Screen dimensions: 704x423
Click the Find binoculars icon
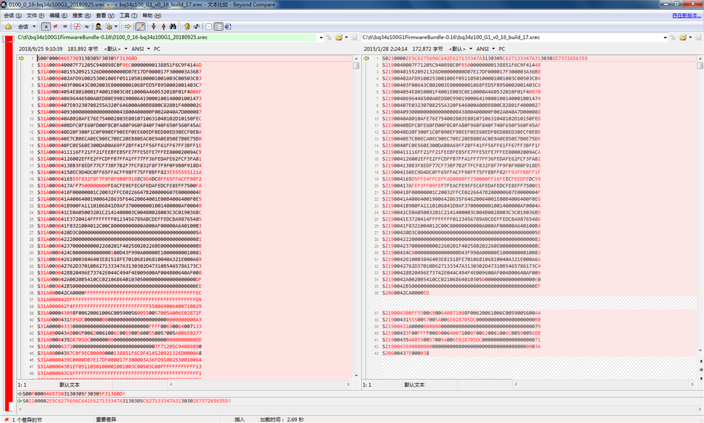[173, 26]
